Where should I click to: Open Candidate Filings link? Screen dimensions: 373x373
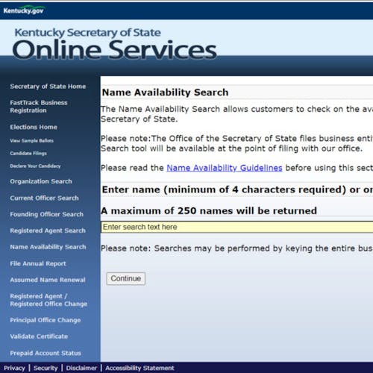point(28,154)
